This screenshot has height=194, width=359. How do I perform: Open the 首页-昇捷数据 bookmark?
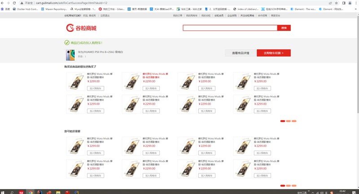[x=137, y=9]
